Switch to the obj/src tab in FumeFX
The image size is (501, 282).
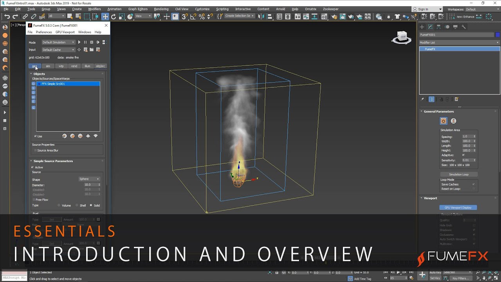pyautogui.click(x=101, y=66)
